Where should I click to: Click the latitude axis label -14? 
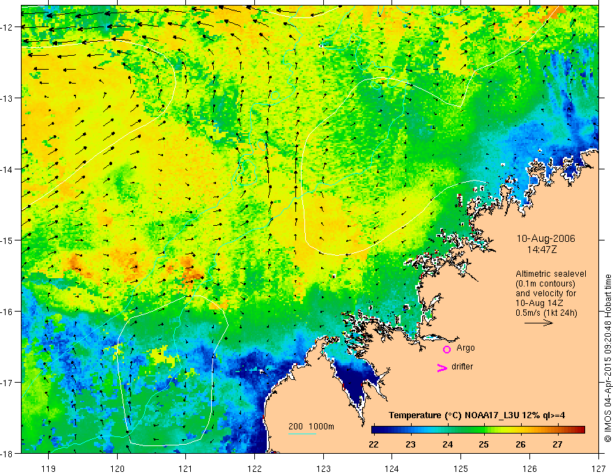coord(8,169)
